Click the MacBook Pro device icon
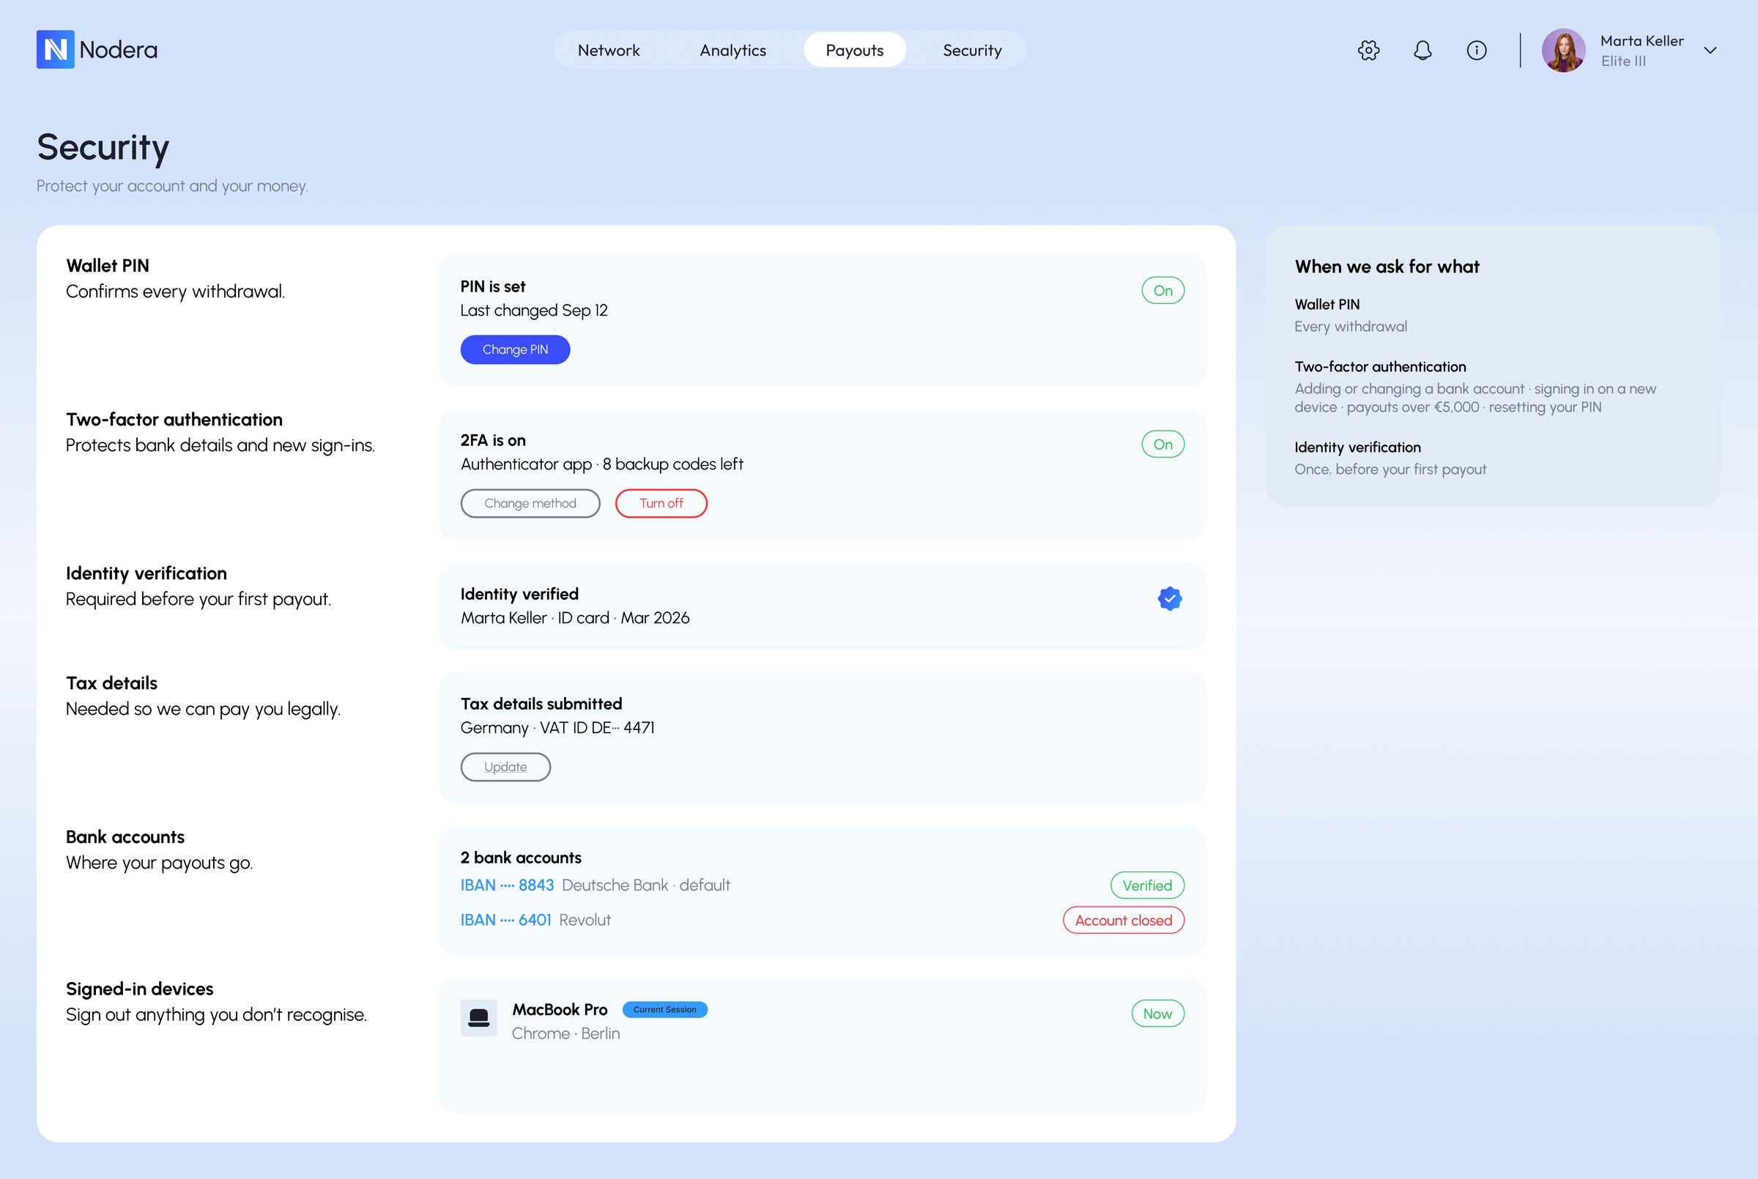 (x=479, y=1018)
